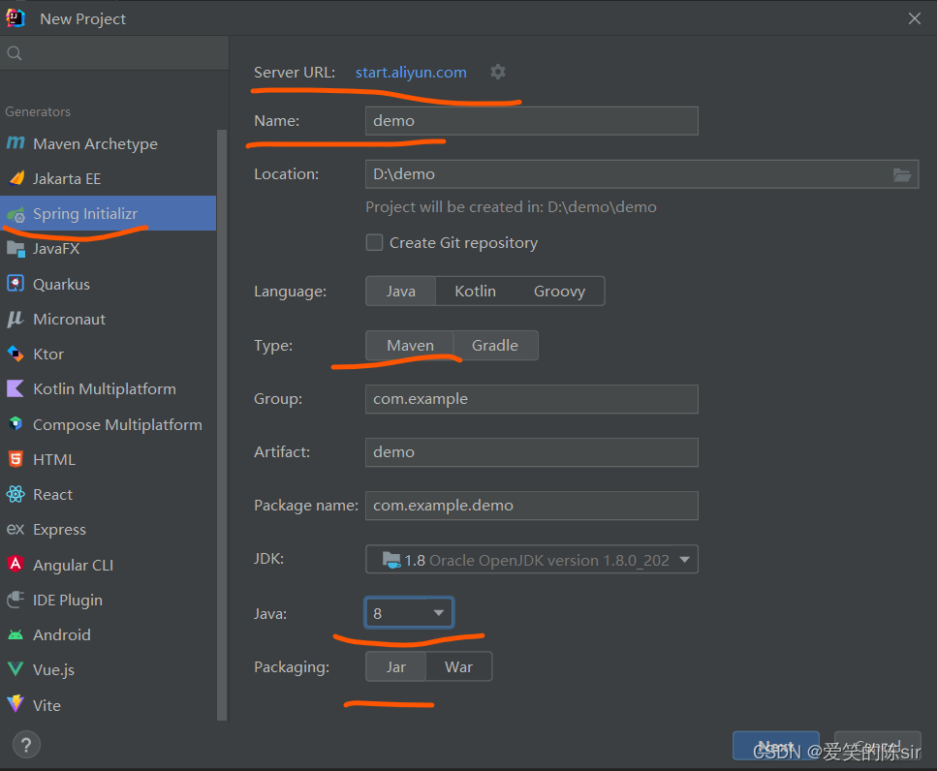
Task: Set build type to Gradle
Action: (495, 346)
